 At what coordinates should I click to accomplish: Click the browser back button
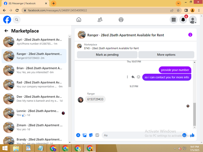pyautogui.click(x=4, y=11)
